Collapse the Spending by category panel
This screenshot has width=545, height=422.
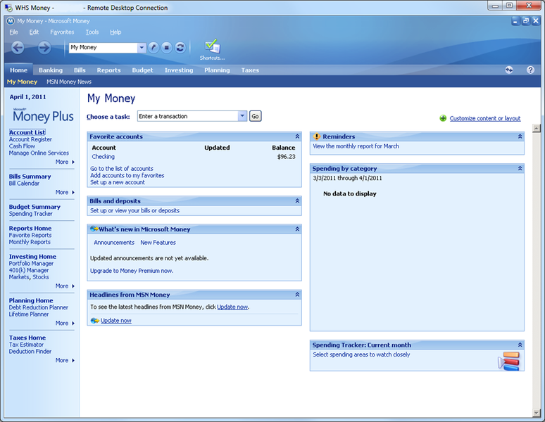(520, 168)
